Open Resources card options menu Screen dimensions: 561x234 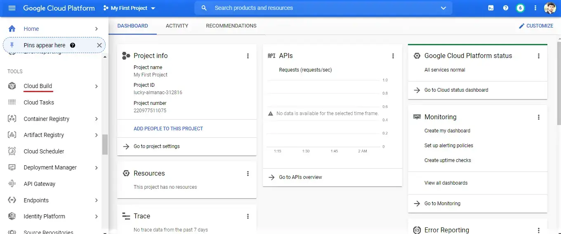(x=248, y=174)
